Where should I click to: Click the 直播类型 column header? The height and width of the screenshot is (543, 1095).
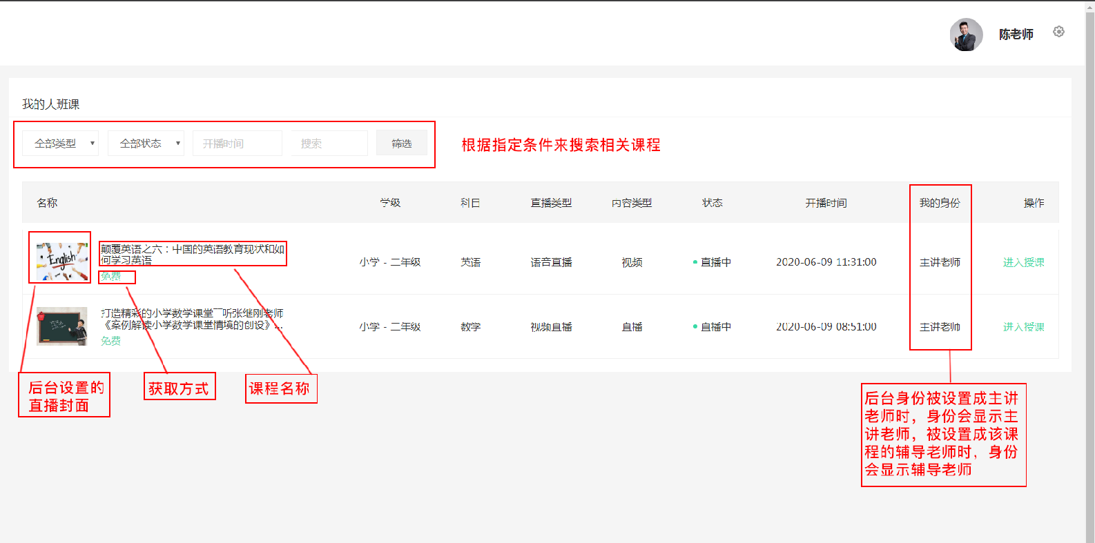pyautogui.click(x=551, y=203)
